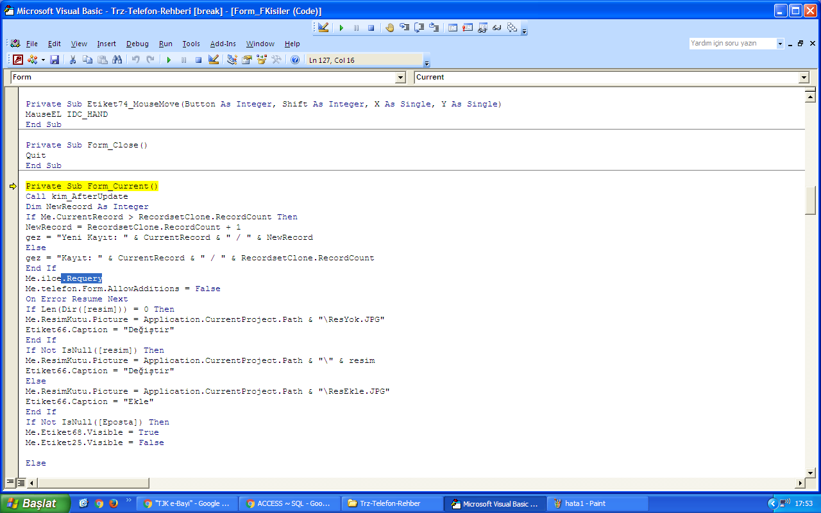This screenshot has height=513, width=821.
Task: Switch to Procedure View toggle
Action: click(10, 483)
